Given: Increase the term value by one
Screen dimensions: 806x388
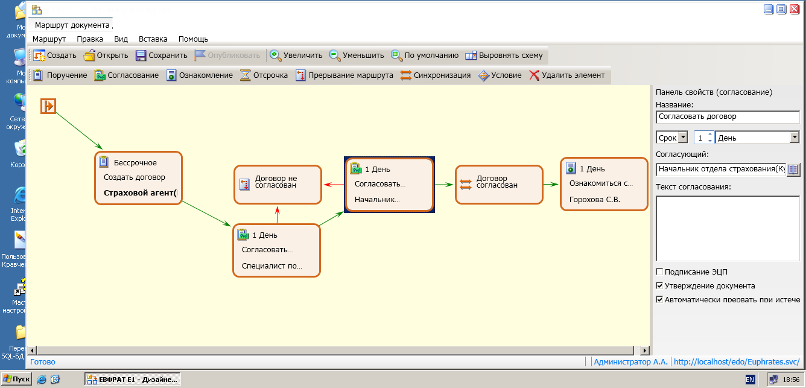Looking at the screenshot, I should coord(709,135).
